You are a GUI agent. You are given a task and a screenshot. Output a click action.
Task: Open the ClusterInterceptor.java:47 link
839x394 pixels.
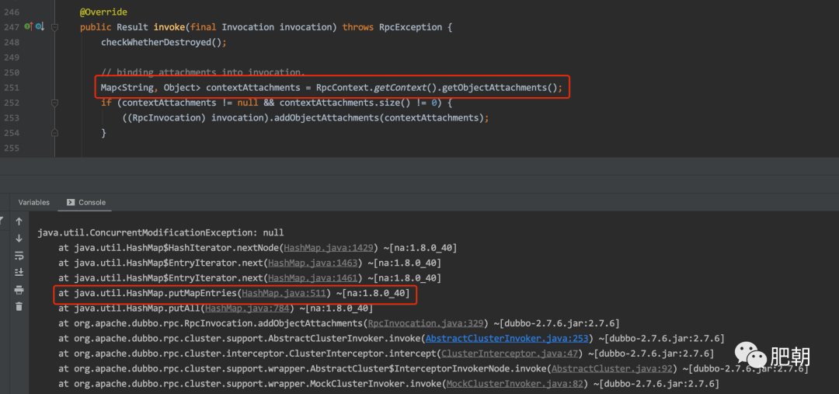510,354
